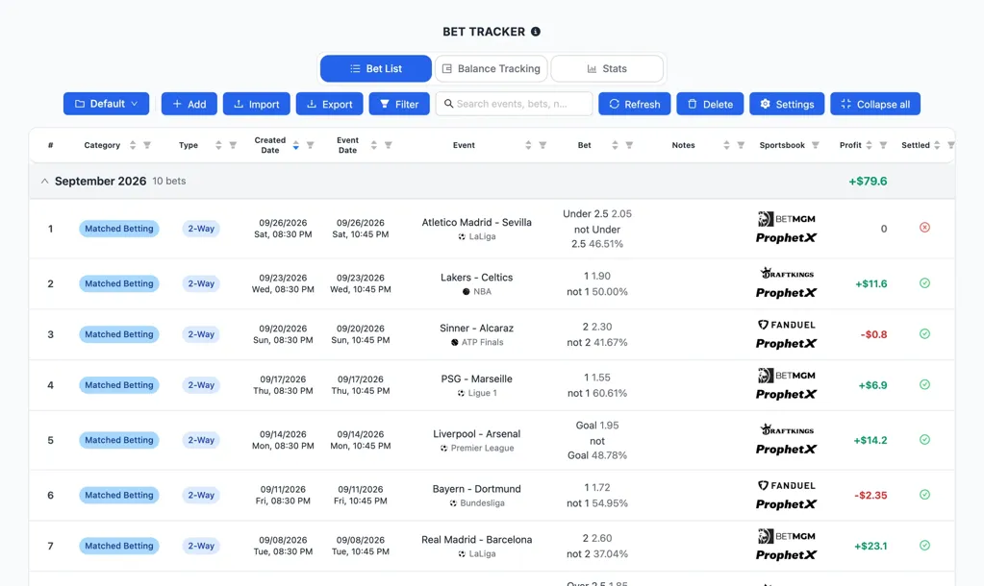The height and width of the screenshot is (586, 984).
Task: Open the Stats tab
Action: (607, 68)
